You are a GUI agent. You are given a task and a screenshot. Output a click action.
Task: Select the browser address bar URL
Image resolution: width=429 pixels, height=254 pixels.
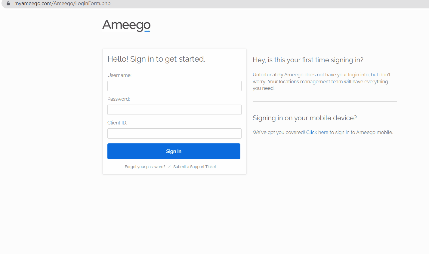coord(62,3)
